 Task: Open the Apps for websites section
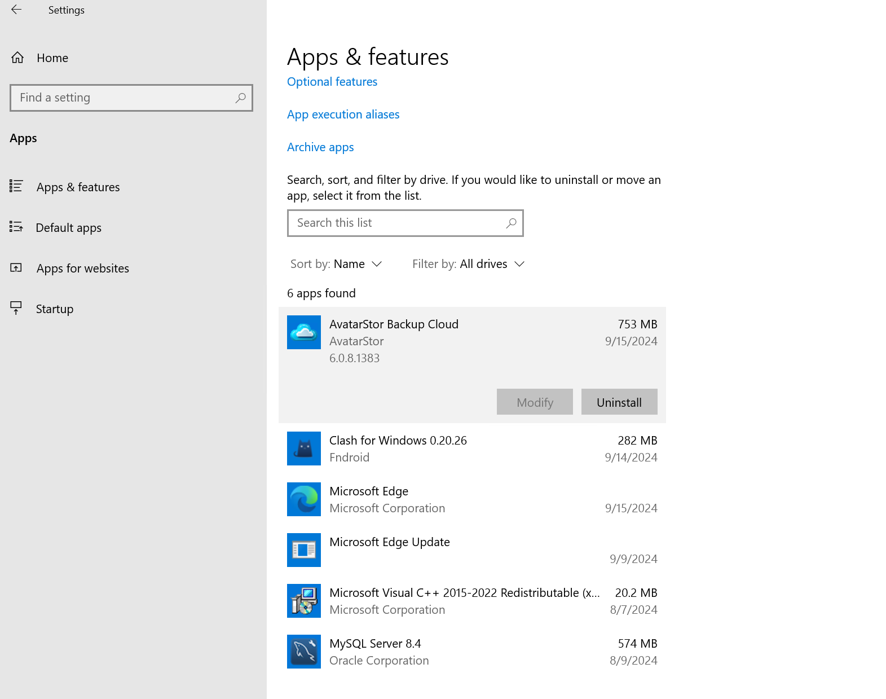coord(82,268)
